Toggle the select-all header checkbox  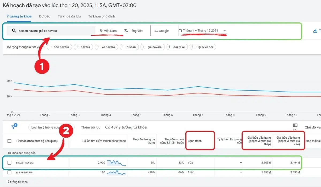[10, 141]
